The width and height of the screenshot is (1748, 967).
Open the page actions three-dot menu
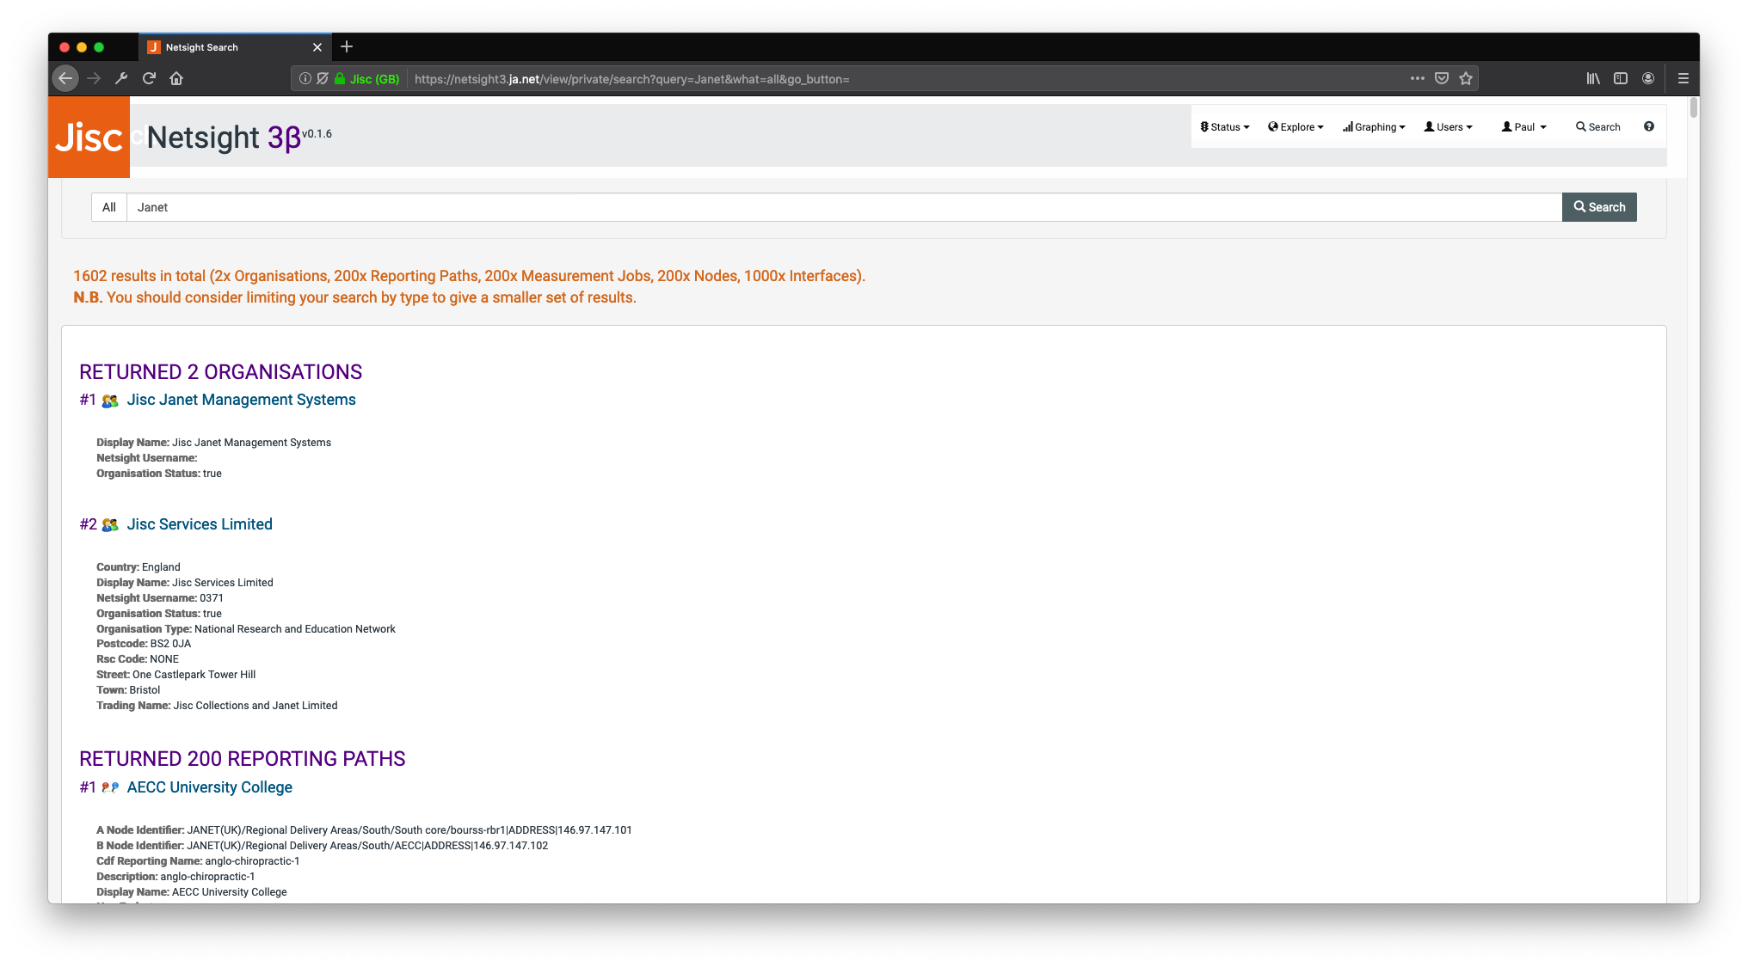coord(1417,78)
